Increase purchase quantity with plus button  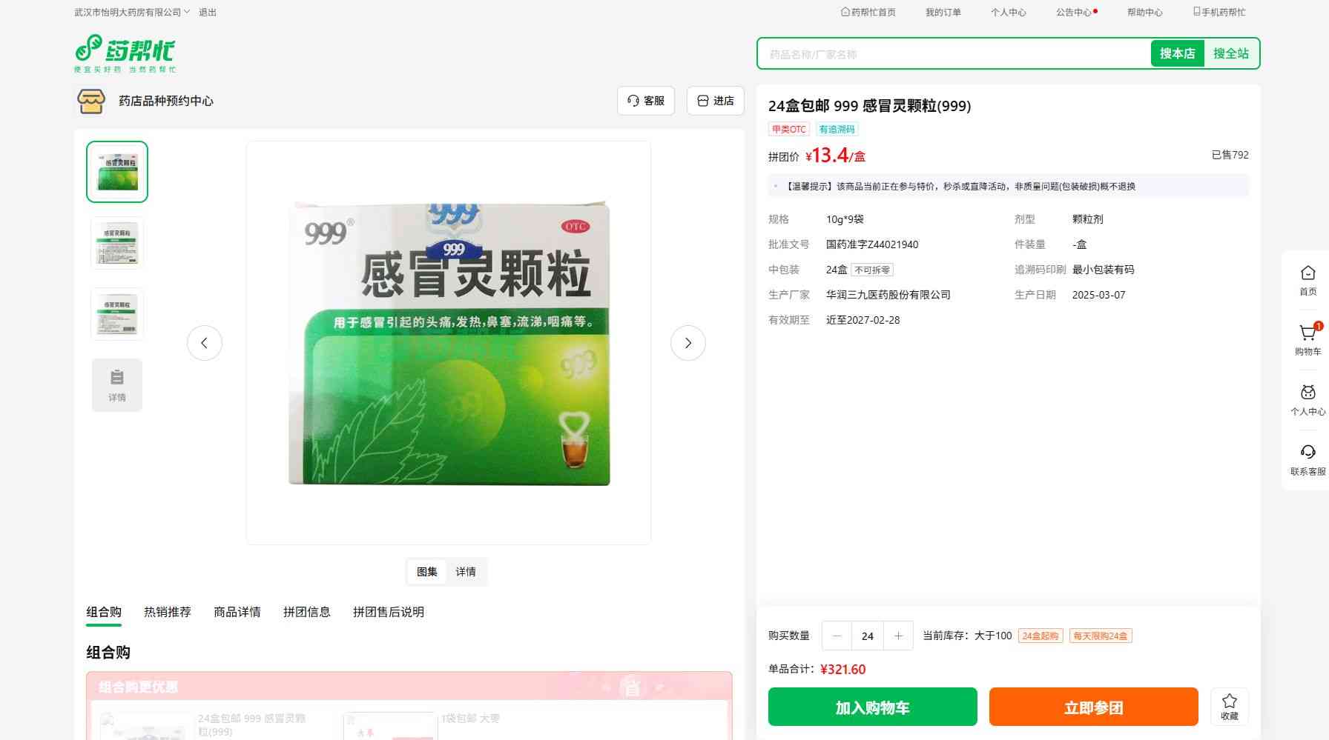point(898,636)
